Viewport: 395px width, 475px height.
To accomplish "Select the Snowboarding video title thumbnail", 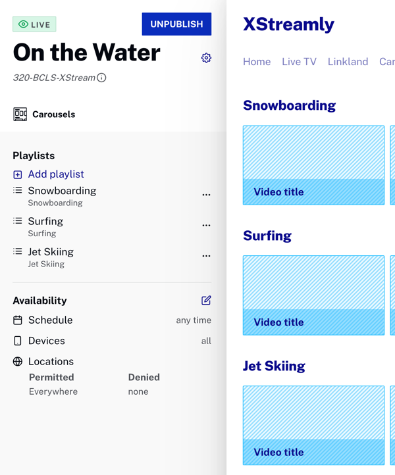I will (314, 165).
